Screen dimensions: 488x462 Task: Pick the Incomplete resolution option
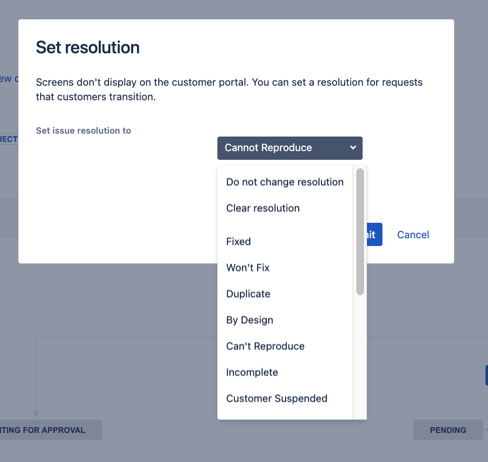point(252,372)
